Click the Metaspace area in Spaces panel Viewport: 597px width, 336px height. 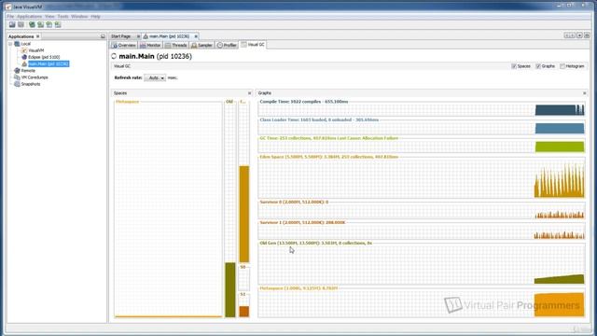point(168,209)
